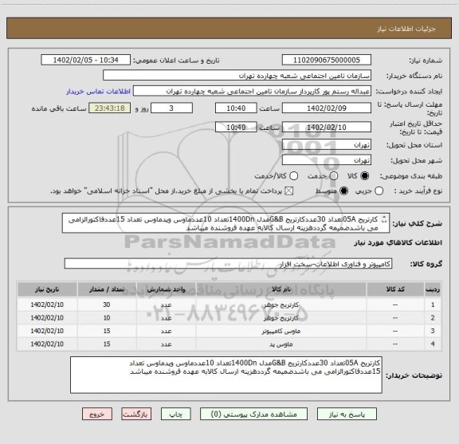This screenshot has width=459, height=444.
Task: Click the نام کالا column header
Action: 281,289
